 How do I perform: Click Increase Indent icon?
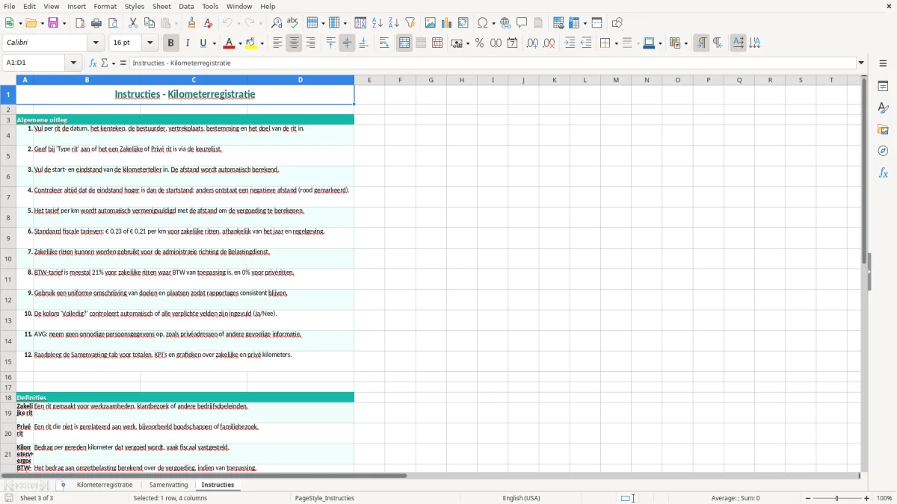click(x=570, y=43)
